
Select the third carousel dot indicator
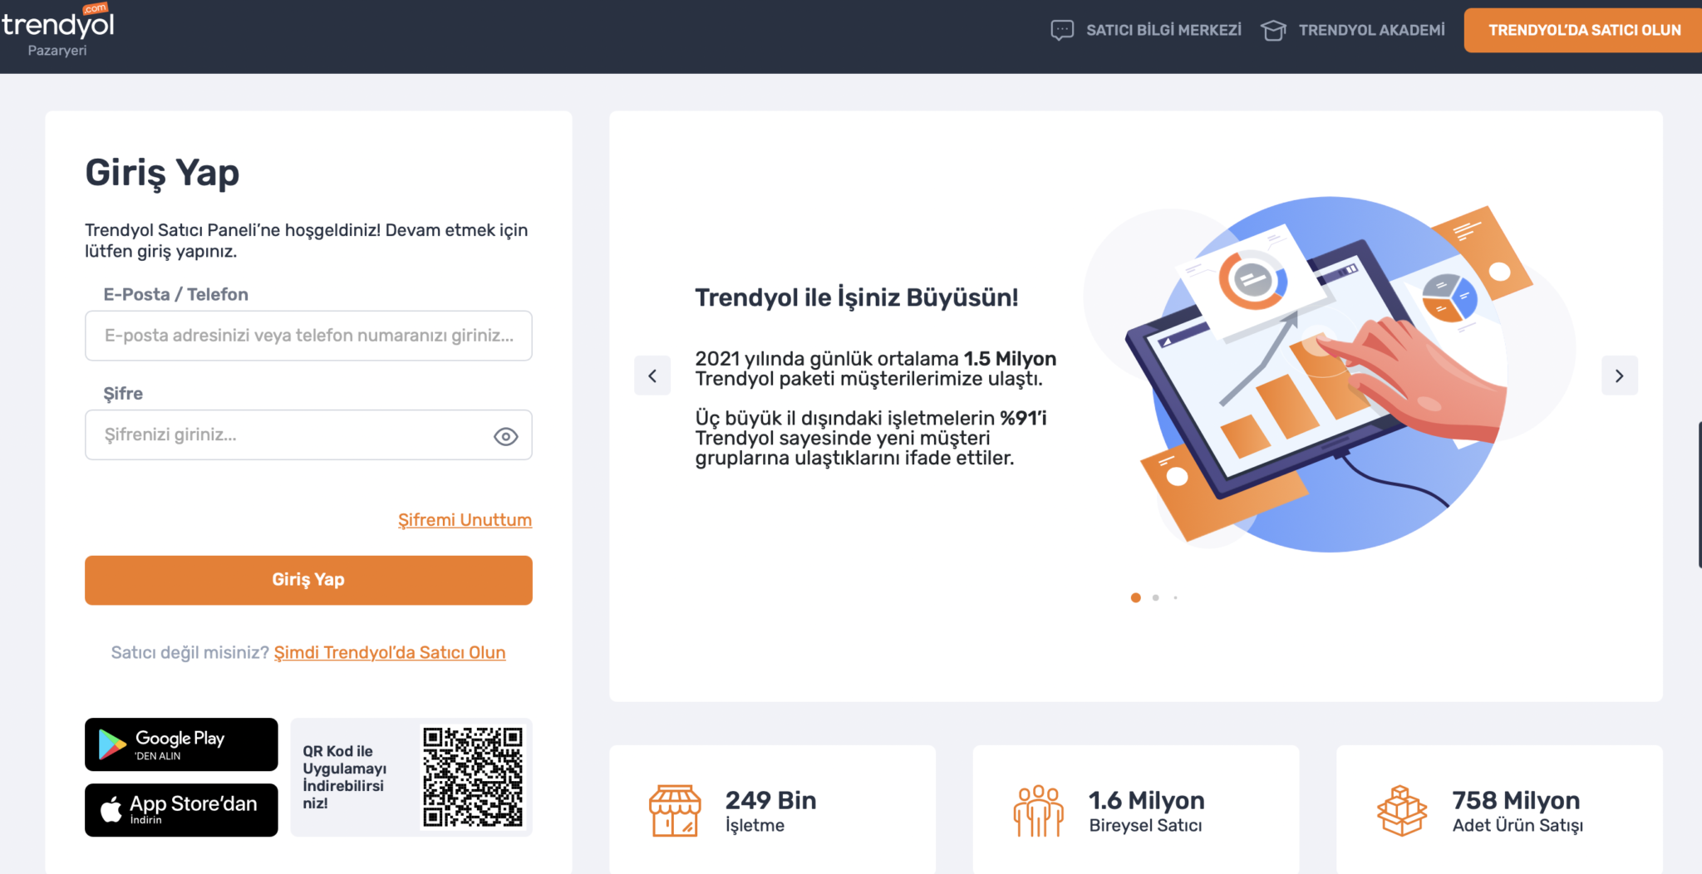click(x=1175, y=597)
